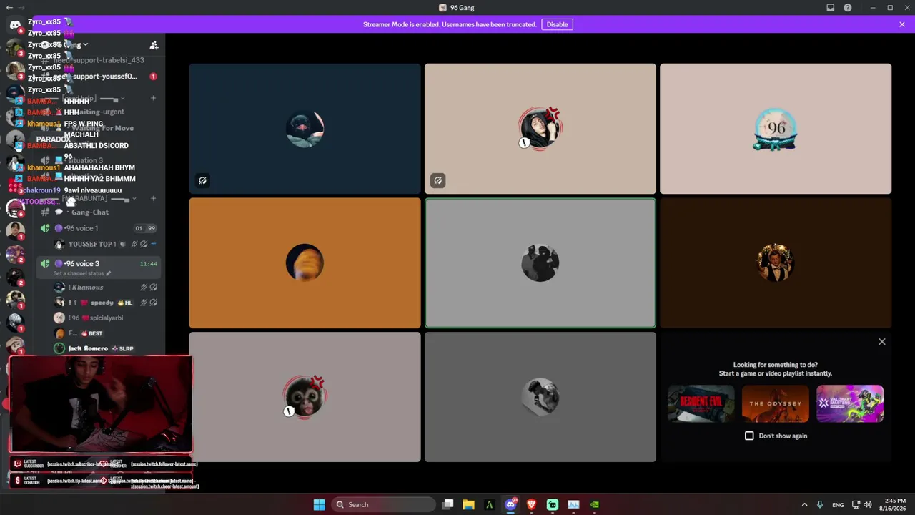
Task: Click the dark gray bottom participant tile
Action: point(540,397)
